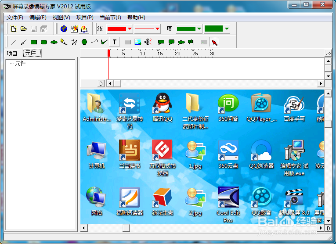
Task: Open the 帮助(H) menu
Action: point(136,18)
